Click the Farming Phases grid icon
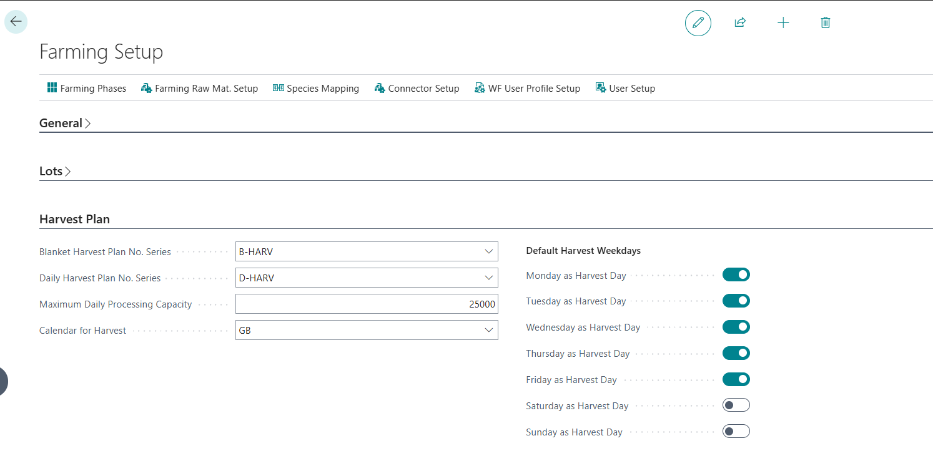 click(52, 88)
